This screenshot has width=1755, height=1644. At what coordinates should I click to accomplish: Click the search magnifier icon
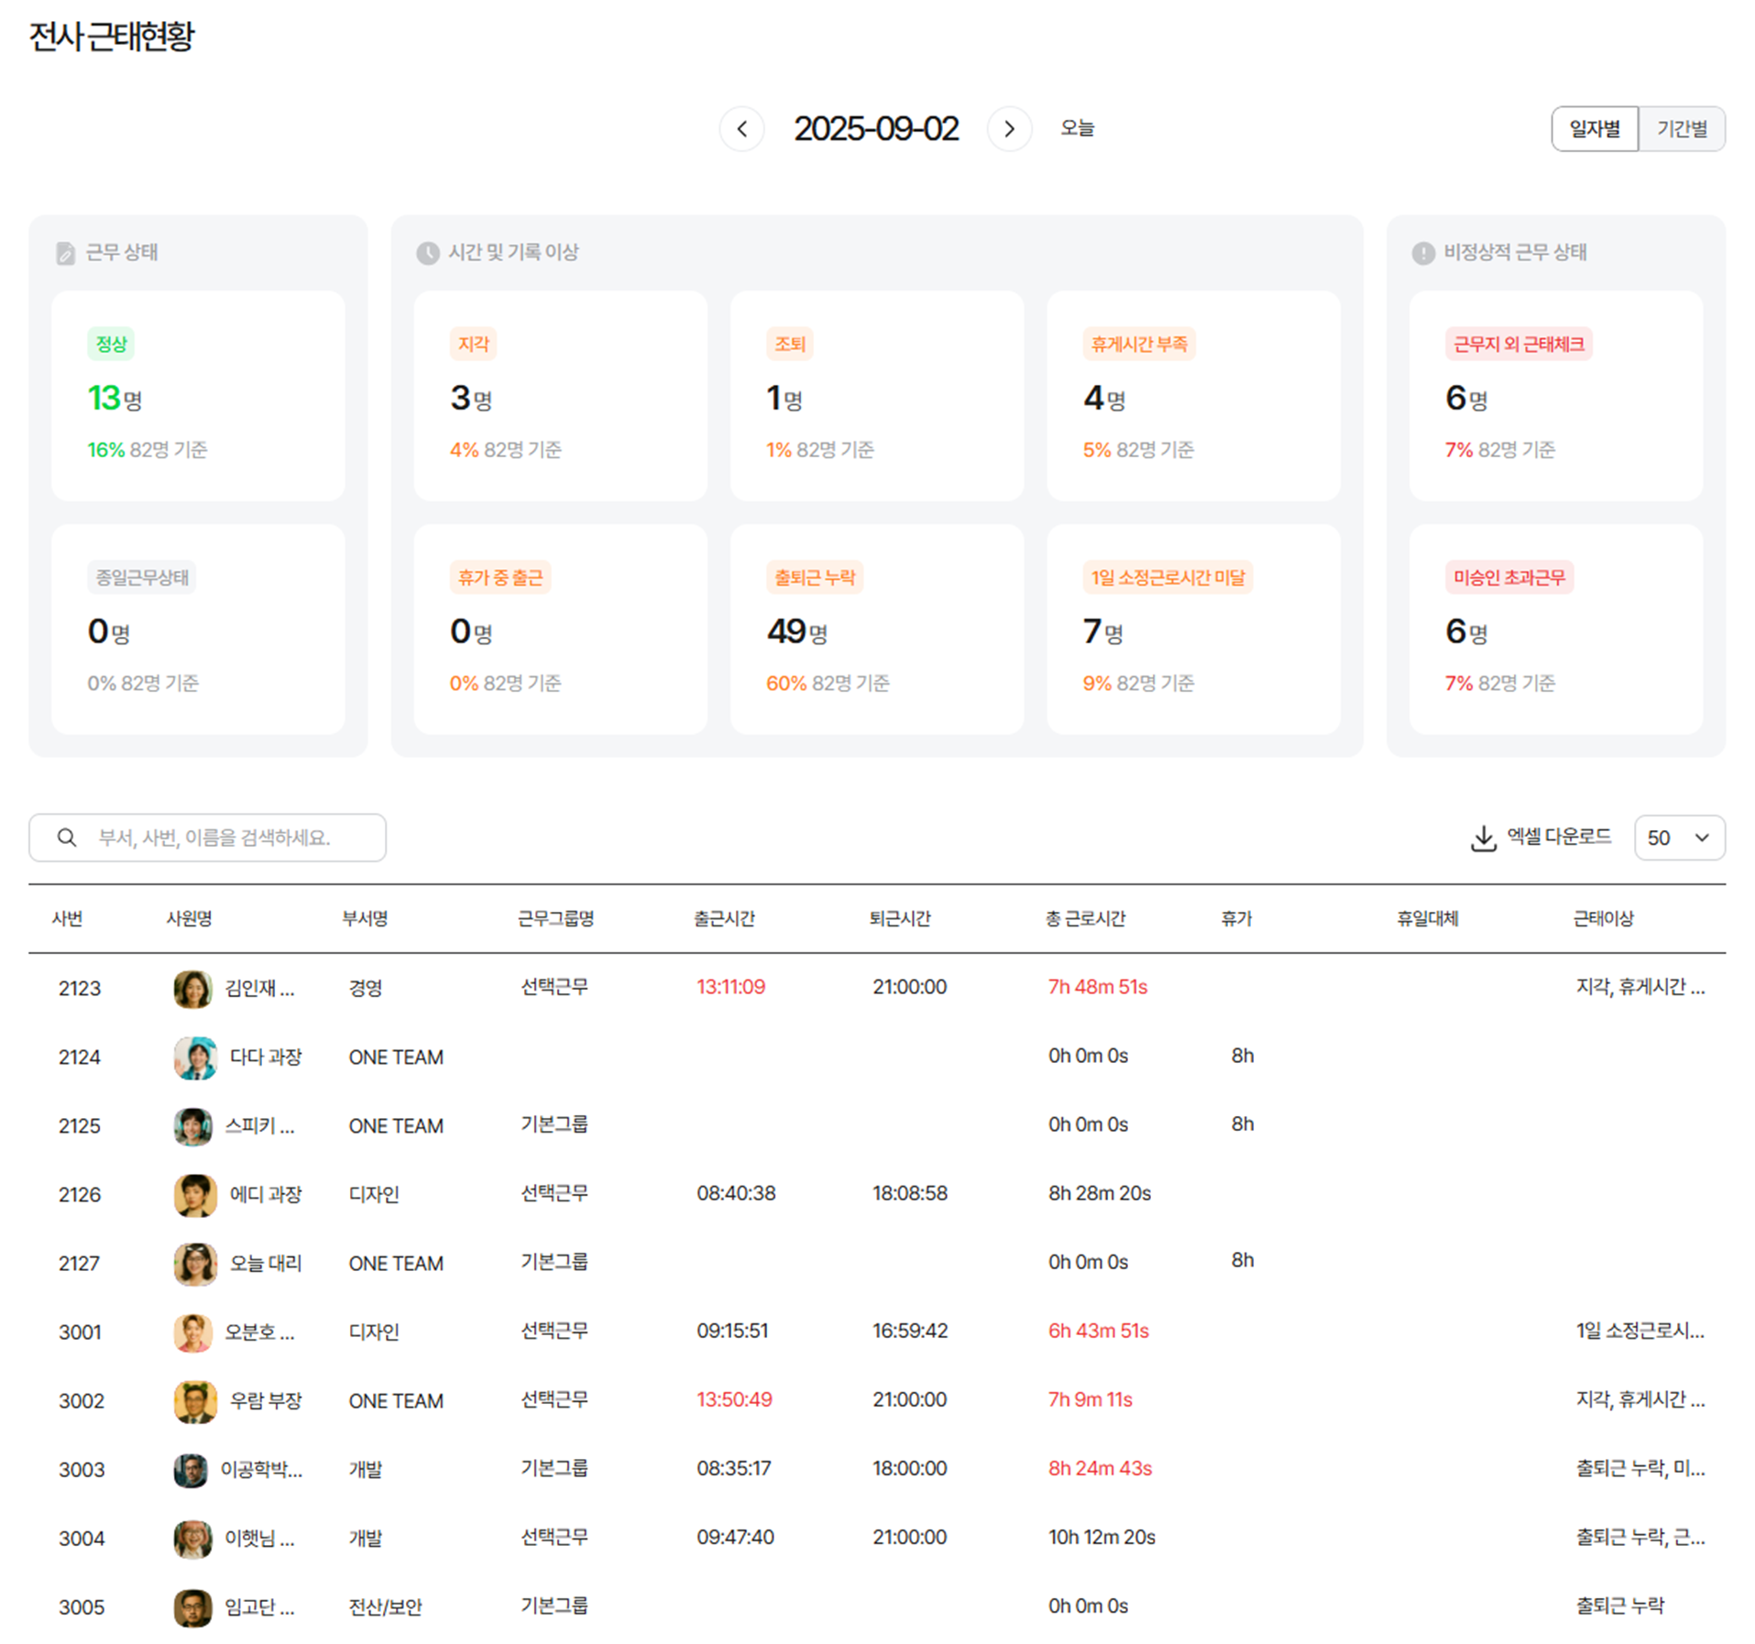[x=67, y=838]
